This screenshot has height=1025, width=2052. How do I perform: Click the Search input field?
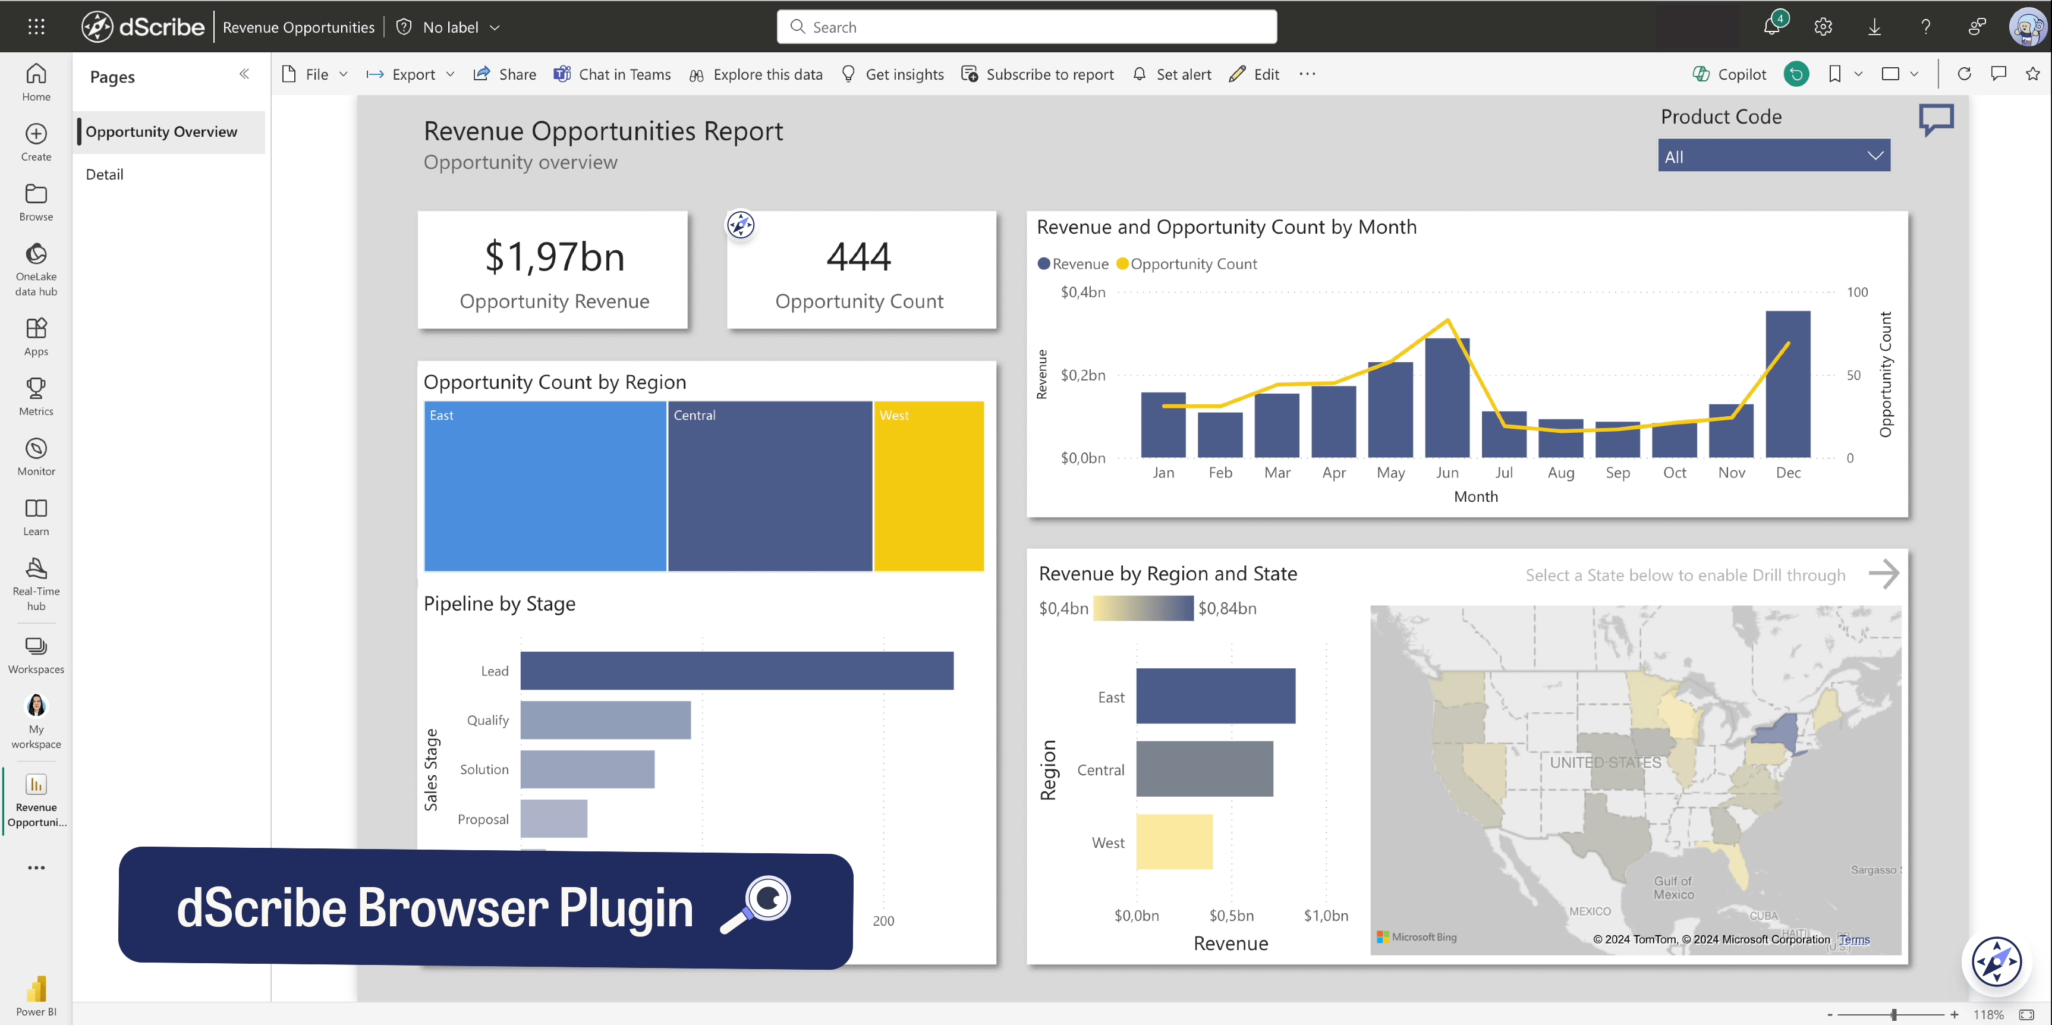tap(1027, 27)
